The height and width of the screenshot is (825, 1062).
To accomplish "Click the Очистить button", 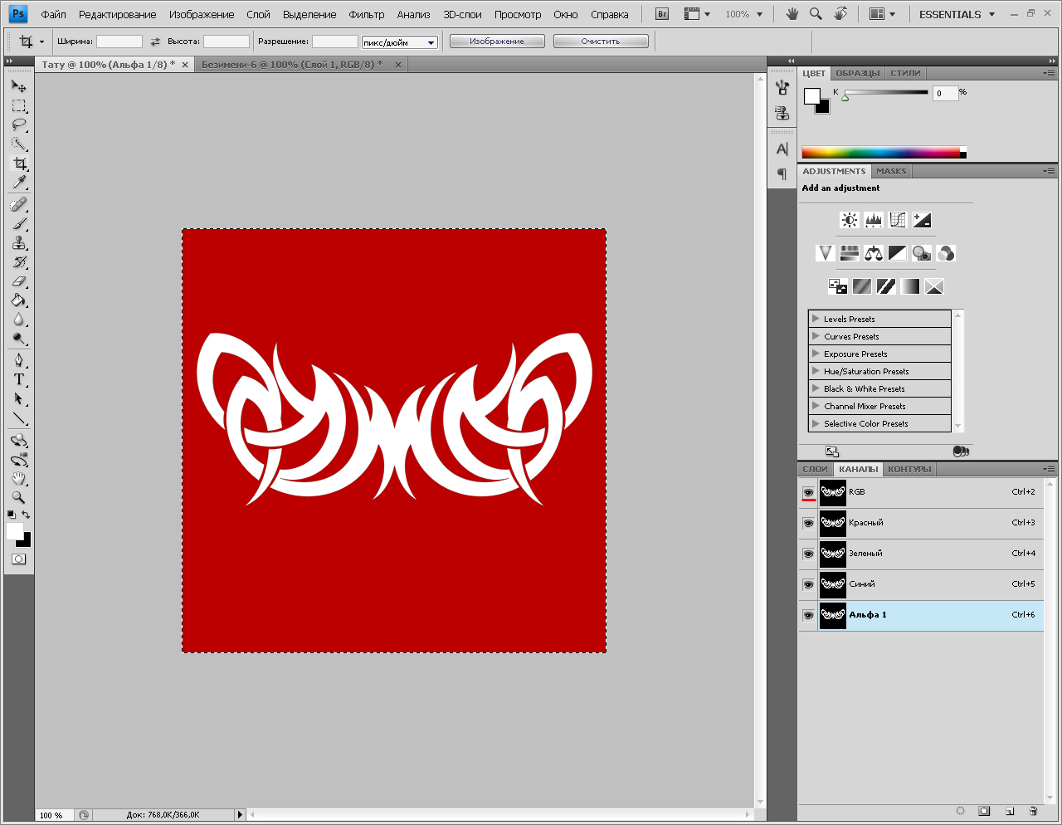I will click(x=601, y=41).
